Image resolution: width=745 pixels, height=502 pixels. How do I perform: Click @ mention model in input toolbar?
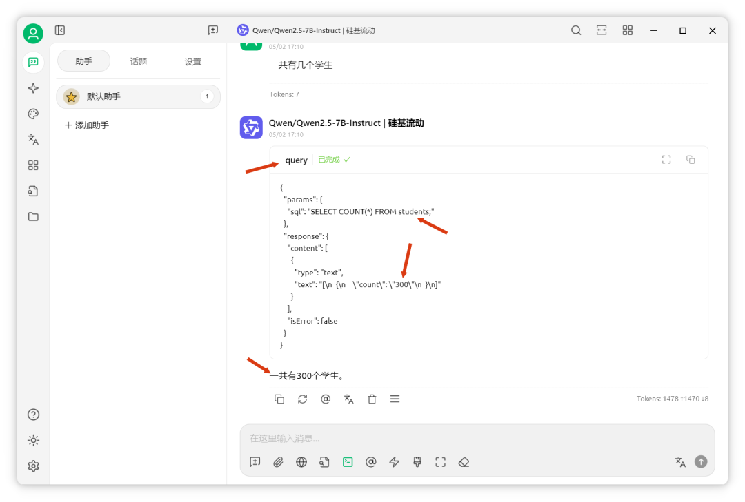(371, 461)
